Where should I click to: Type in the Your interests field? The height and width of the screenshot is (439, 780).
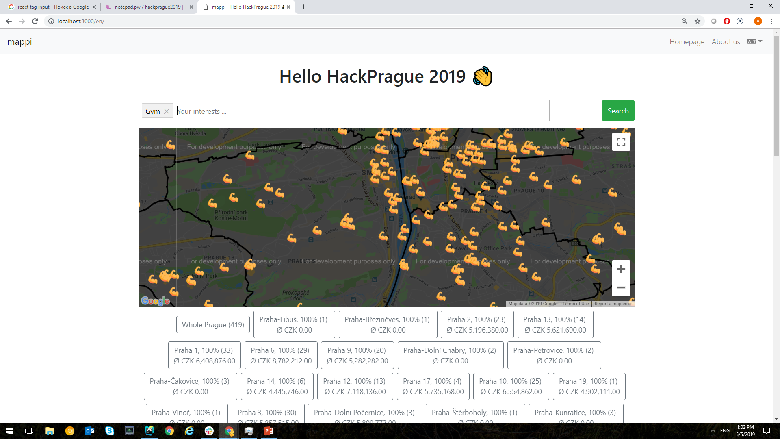pyautogui.click(x=362, y=111)
